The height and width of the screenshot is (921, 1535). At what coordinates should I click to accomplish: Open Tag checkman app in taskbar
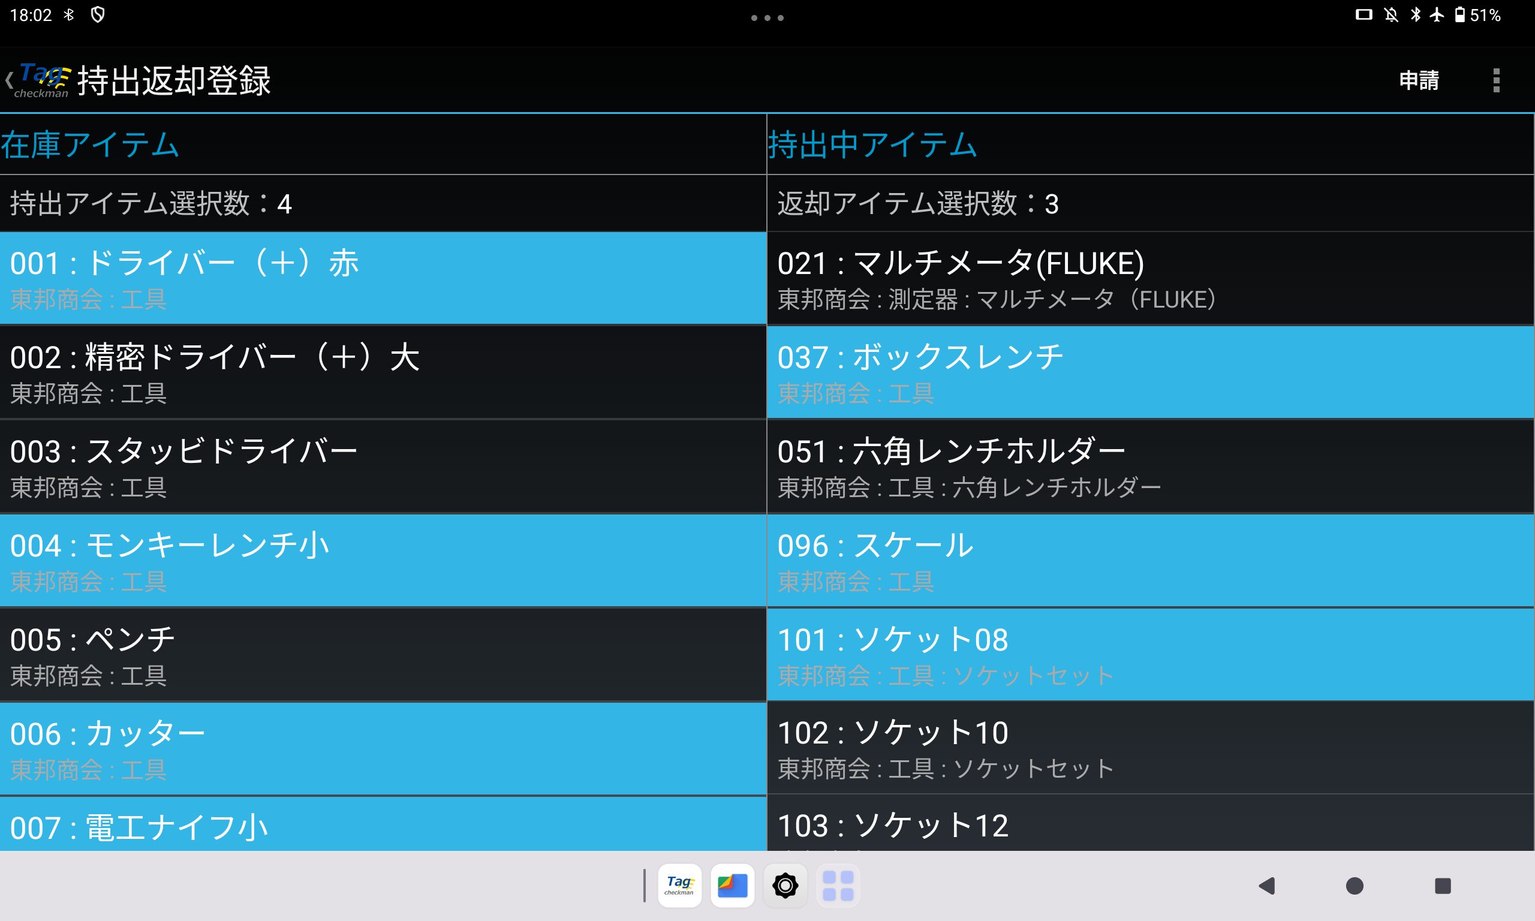click(x=679, y=886)
